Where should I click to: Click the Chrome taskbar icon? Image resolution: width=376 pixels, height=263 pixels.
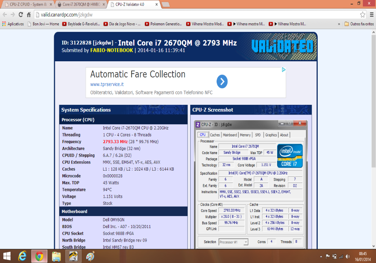(x=39, y=256)
